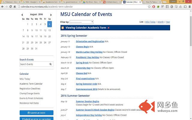Bookmark this page with the star icon
The width and height of the screenshot is (192, 120).
coord(149,7)
